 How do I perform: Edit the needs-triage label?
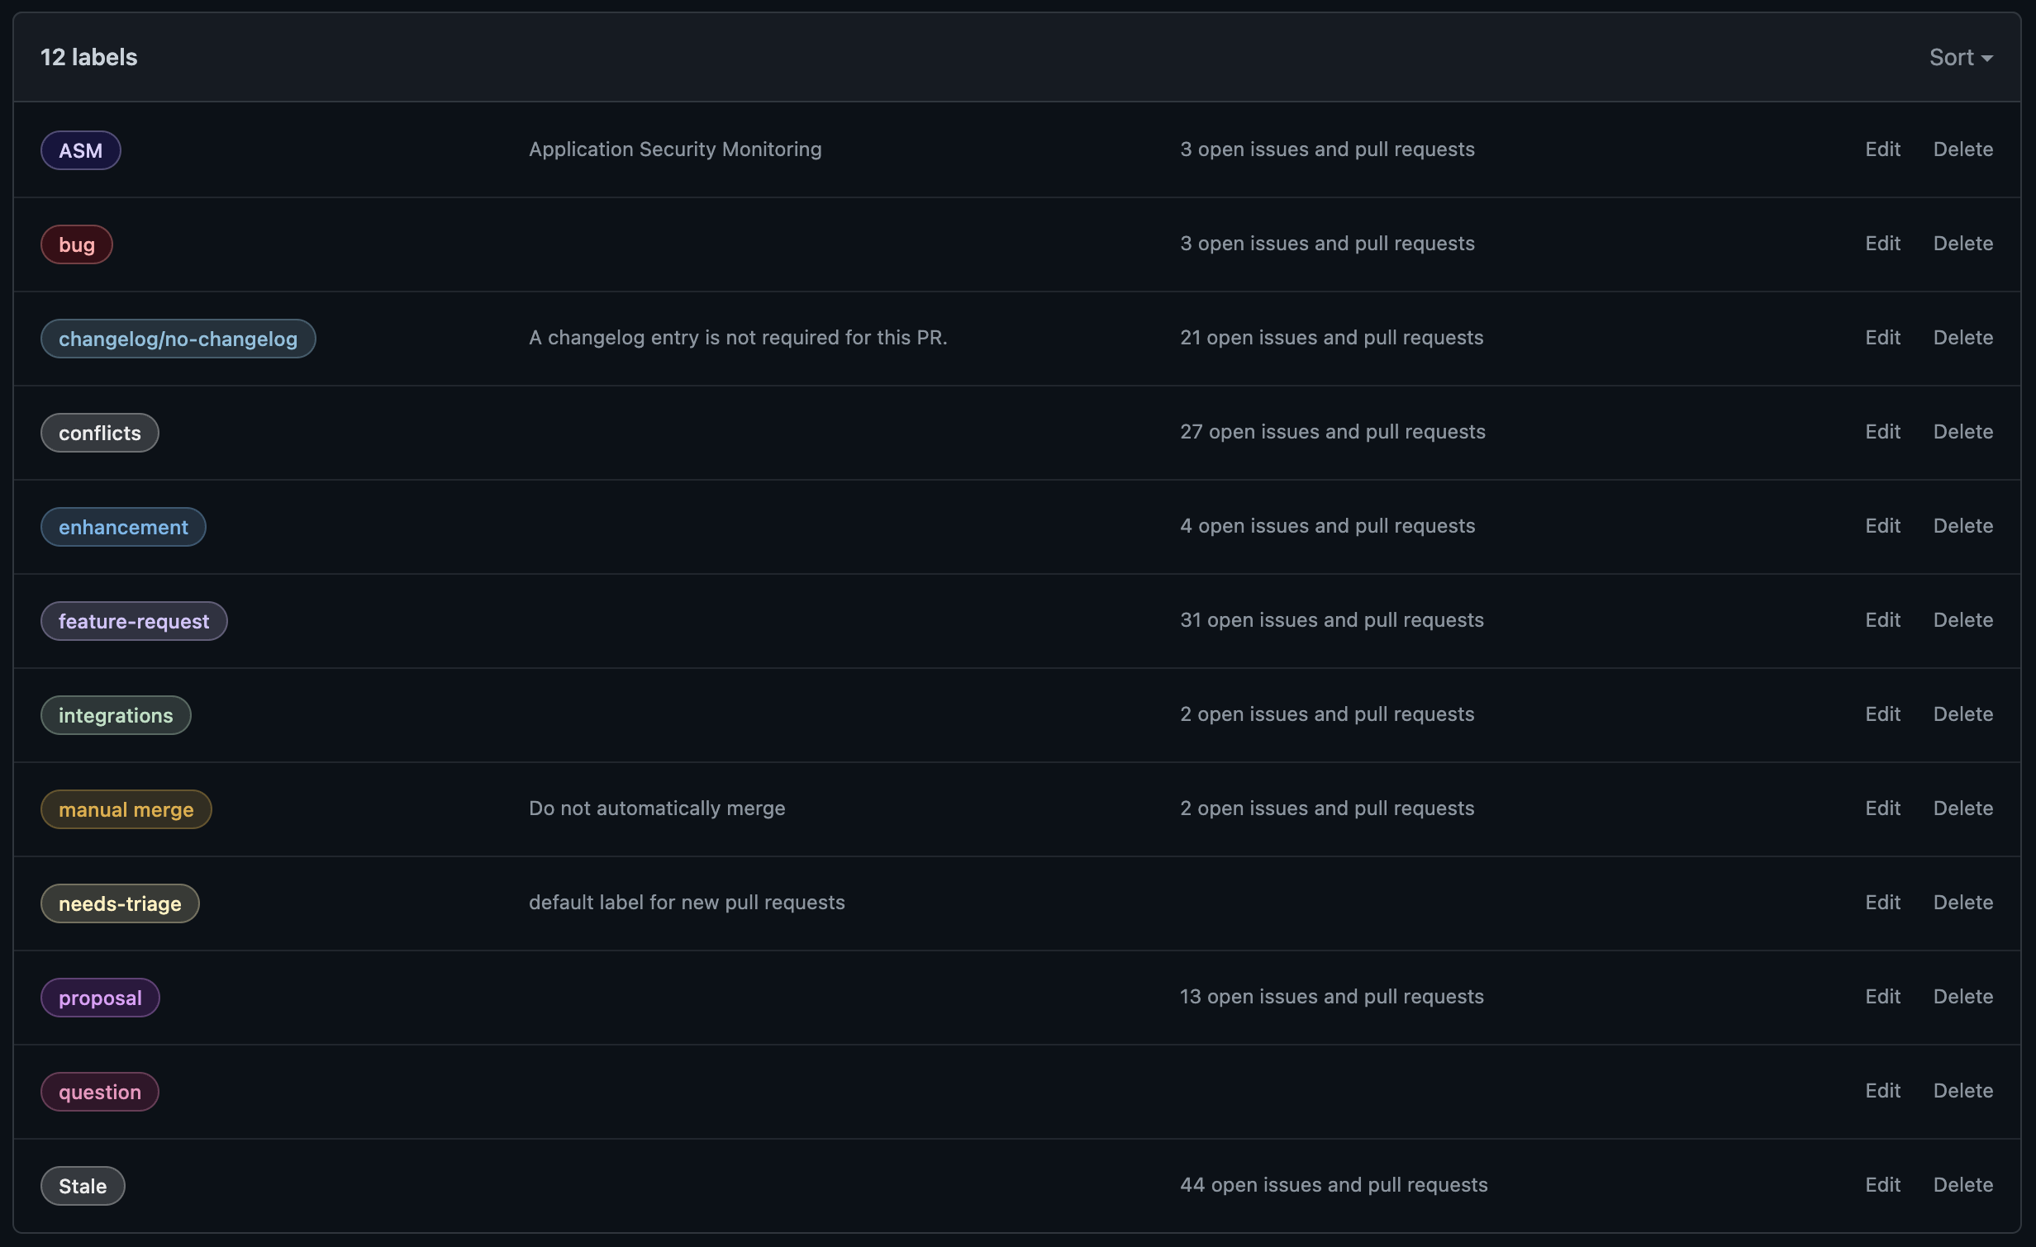[x=1882, y=903]
